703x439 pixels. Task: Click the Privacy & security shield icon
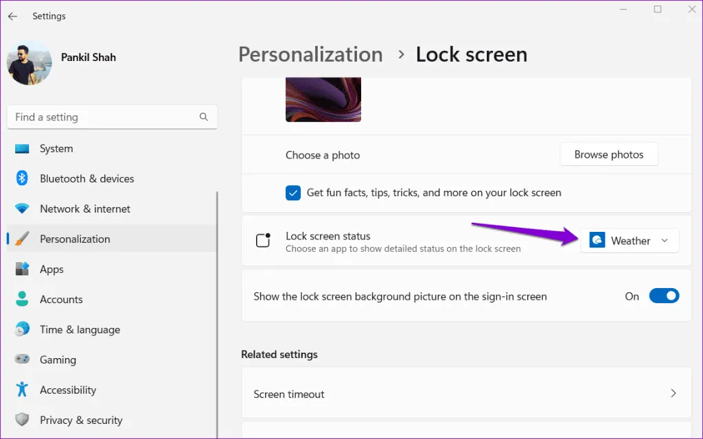click(22, 420)
